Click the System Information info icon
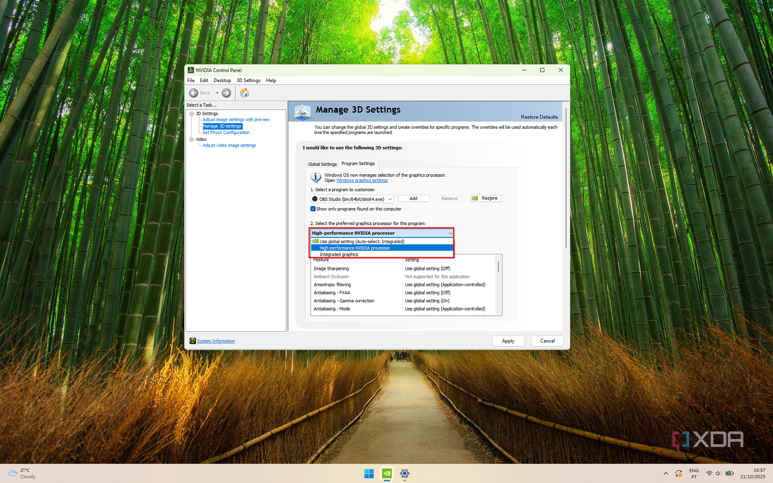 (x=193, y=341)
